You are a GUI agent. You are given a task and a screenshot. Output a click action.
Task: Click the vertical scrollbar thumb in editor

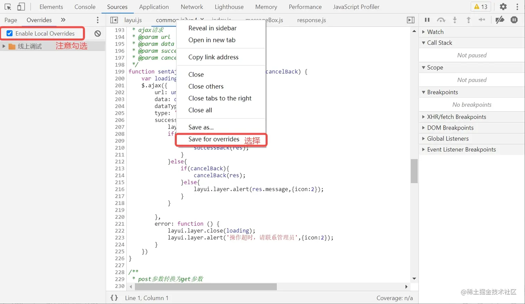click(x=414, y=171)
